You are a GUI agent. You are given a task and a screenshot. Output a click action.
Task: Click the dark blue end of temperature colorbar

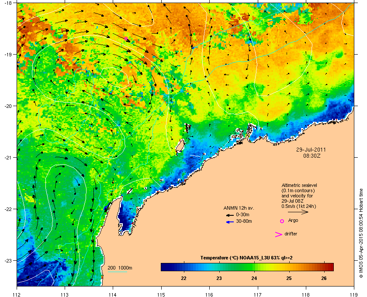point(165,267)
